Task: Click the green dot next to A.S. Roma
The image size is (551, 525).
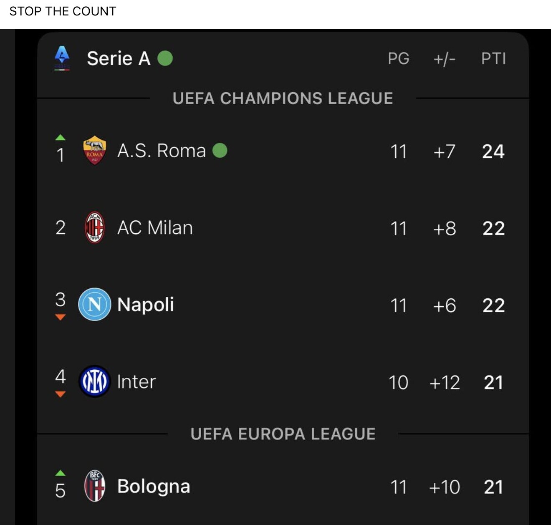Action: (x=220, y=150)
